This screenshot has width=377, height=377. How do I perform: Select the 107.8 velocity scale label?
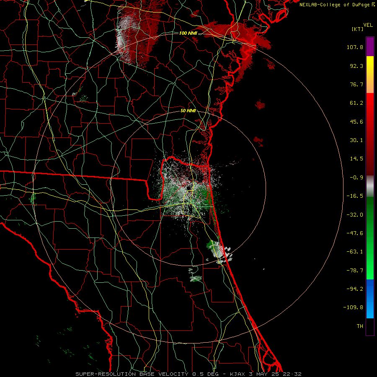click(x=355, y=47)
